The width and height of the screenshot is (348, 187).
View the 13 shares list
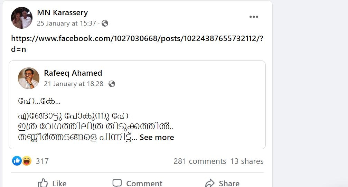pyautogui.click(x=247, y=161)
